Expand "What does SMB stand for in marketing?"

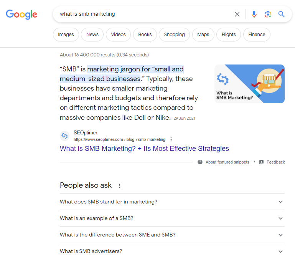(280, 202)
